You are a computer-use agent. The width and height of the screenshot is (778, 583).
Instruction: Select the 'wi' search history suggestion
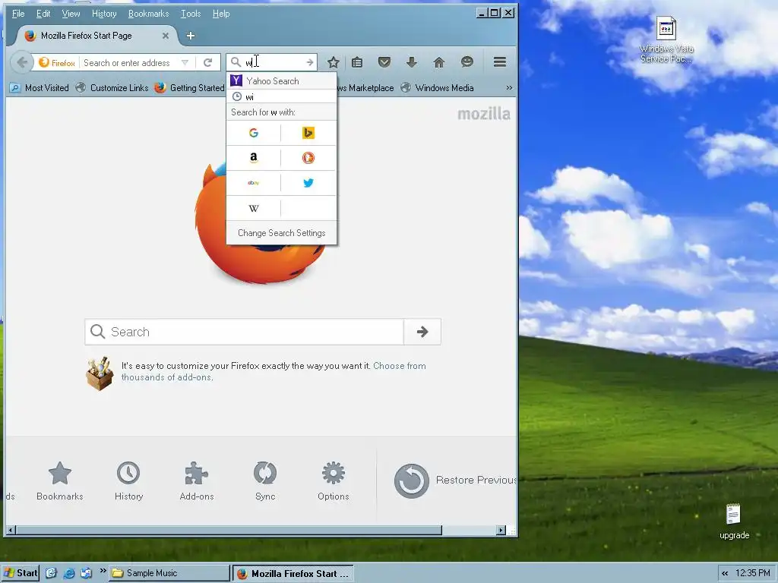tap(281, 96)
